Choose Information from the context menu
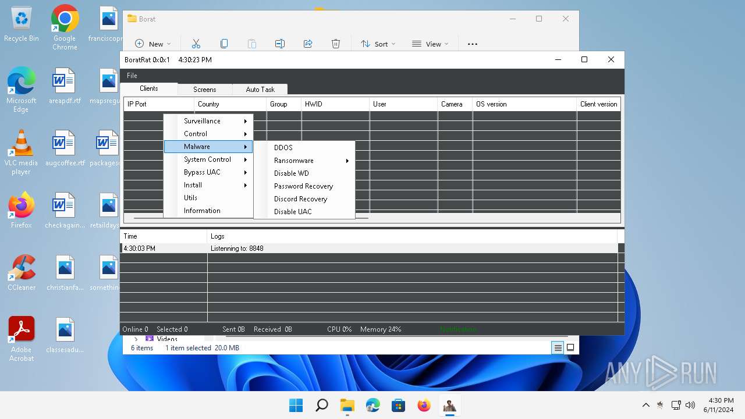The width and height of the screenshot is (745, 419). coord(208,211)
